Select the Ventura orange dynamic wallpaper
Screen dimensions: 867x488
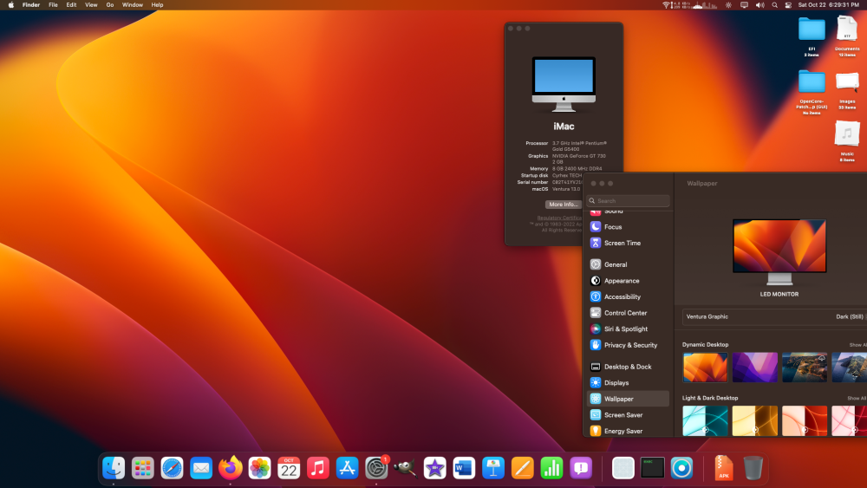tap(705, 367)
